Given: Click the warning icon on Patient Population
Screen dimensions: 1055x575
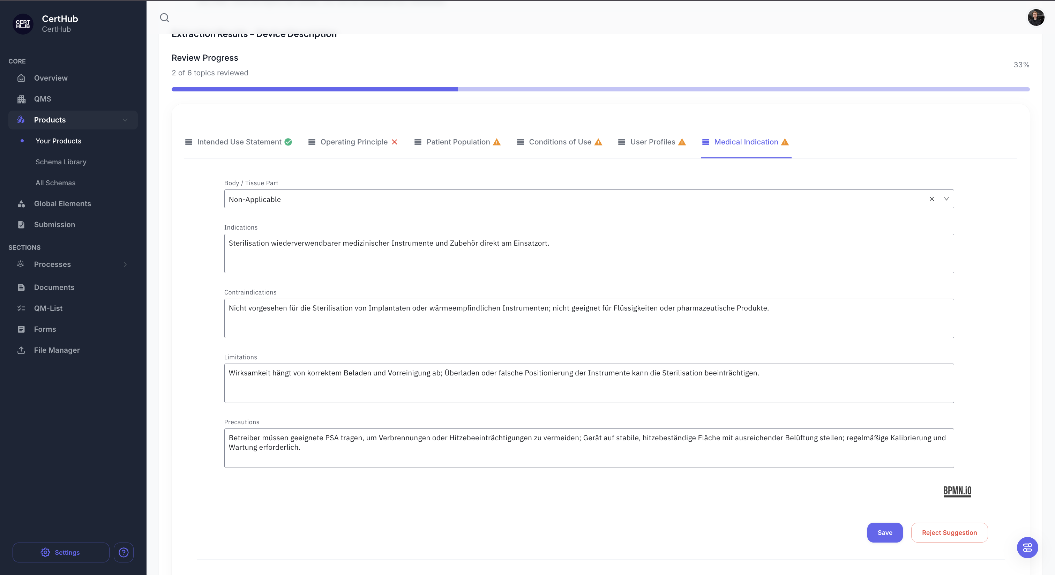Looking at the screenshot, I should click(496, 142).
